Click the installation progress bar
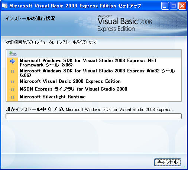The image size is (188, 170). point(94,116)
